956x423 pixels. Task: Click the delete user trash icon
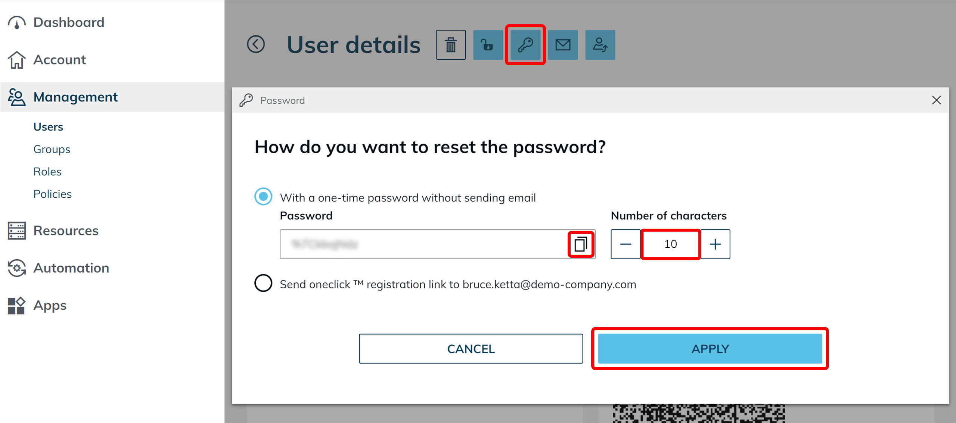click(451, 45)
